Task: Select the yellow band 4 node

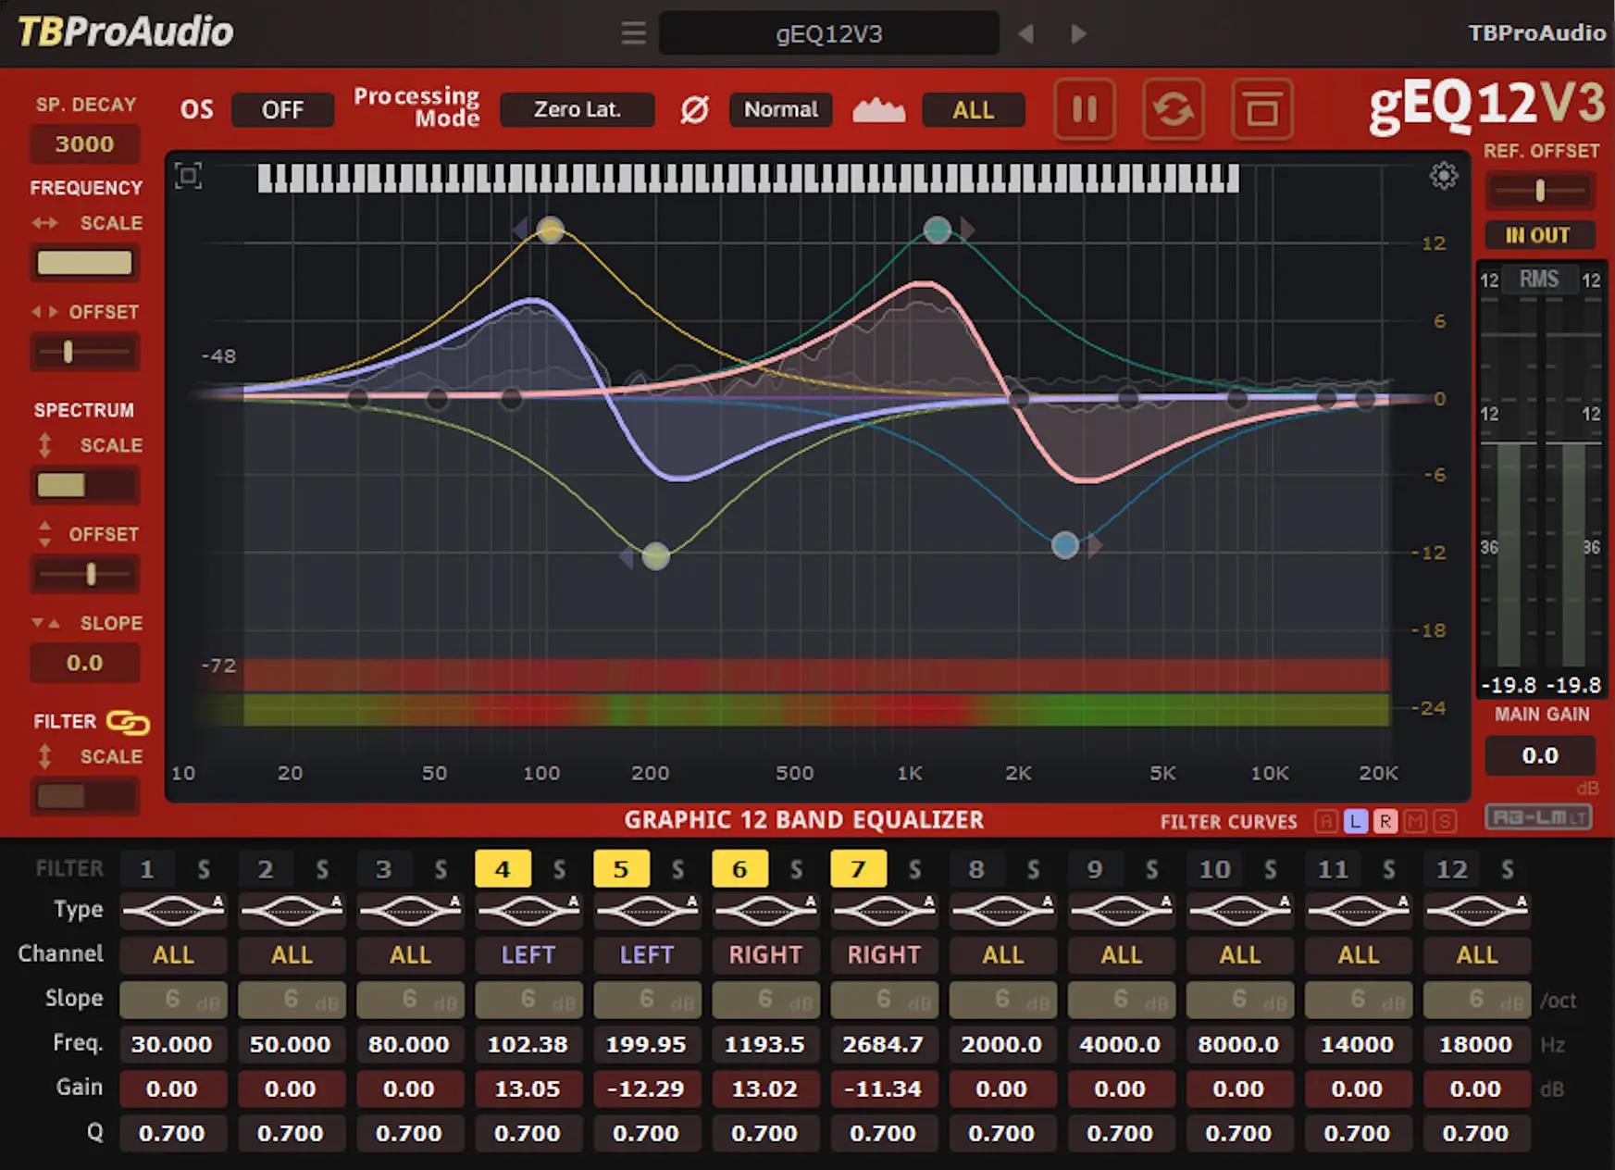Action: click(x=551, y=230)
